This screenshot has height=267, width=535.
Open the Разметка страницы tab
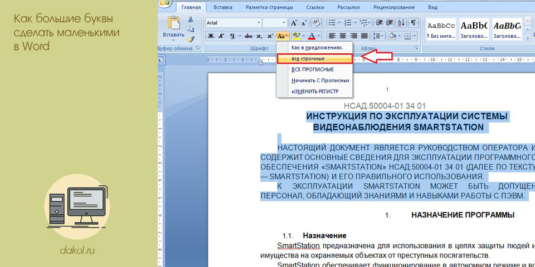pos(269,7)
